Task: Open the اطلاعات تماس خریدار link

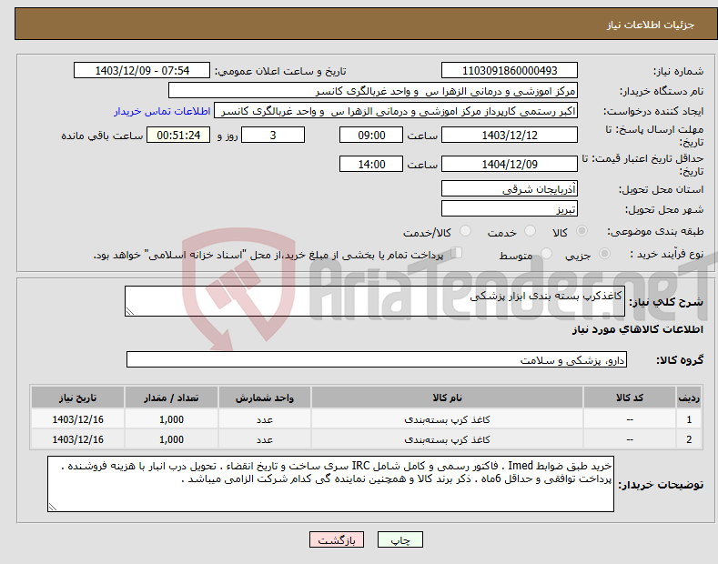Action: coord(162,111)
